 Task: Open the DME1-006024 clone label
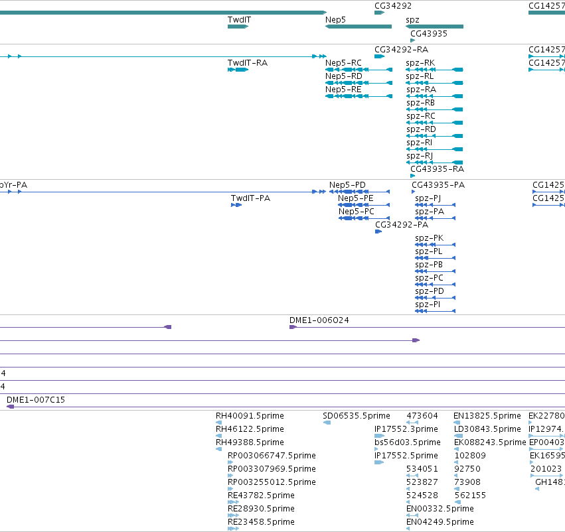click(319, 320)
